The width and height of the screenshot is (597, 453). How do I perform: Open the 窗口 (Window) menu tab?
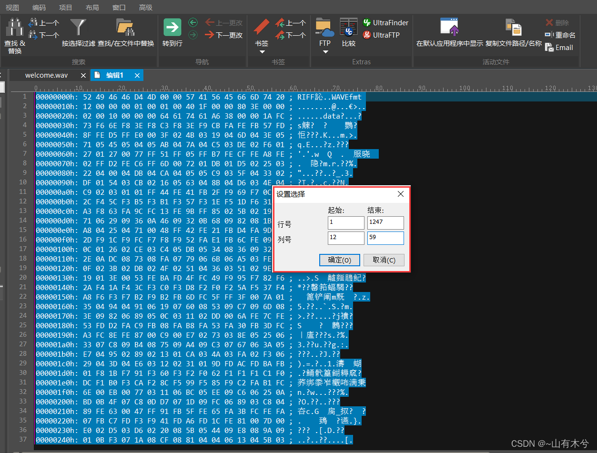click(119, 7)
